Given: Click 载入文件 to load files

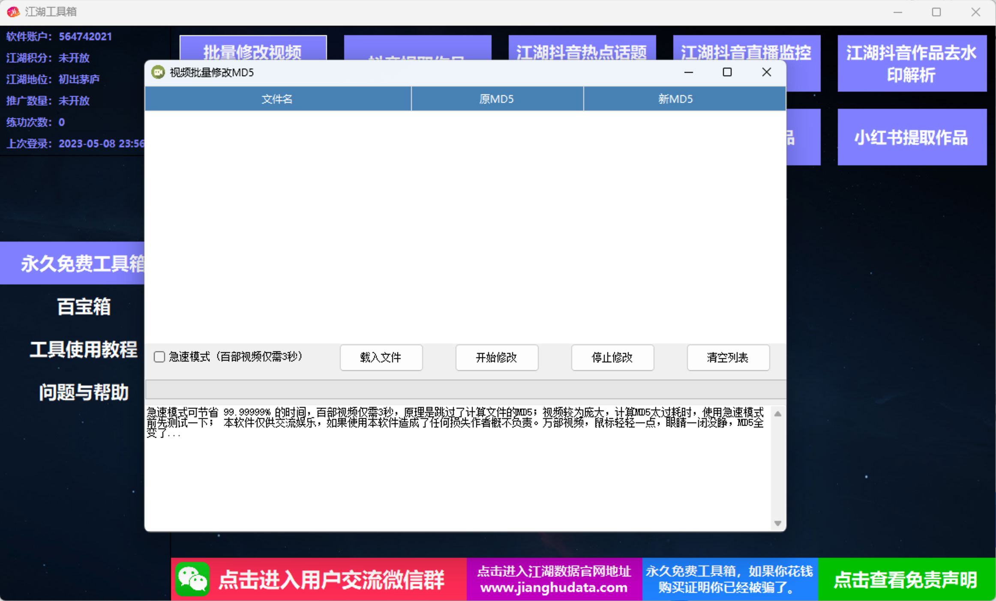Looking at the screenshot, I should click(381, 358).
